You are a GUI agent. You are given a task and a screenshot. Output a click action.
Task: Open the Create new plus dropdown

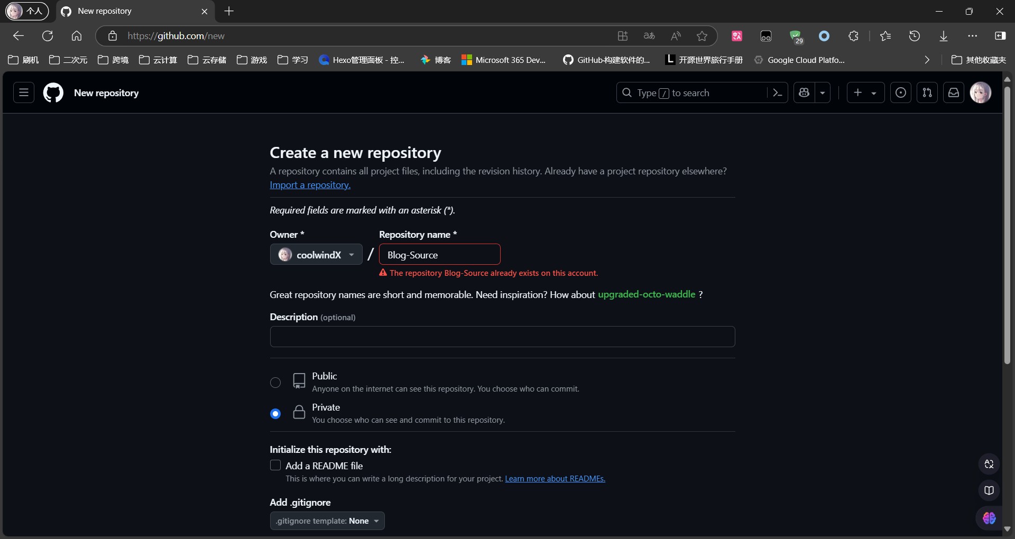pos(865,92)
